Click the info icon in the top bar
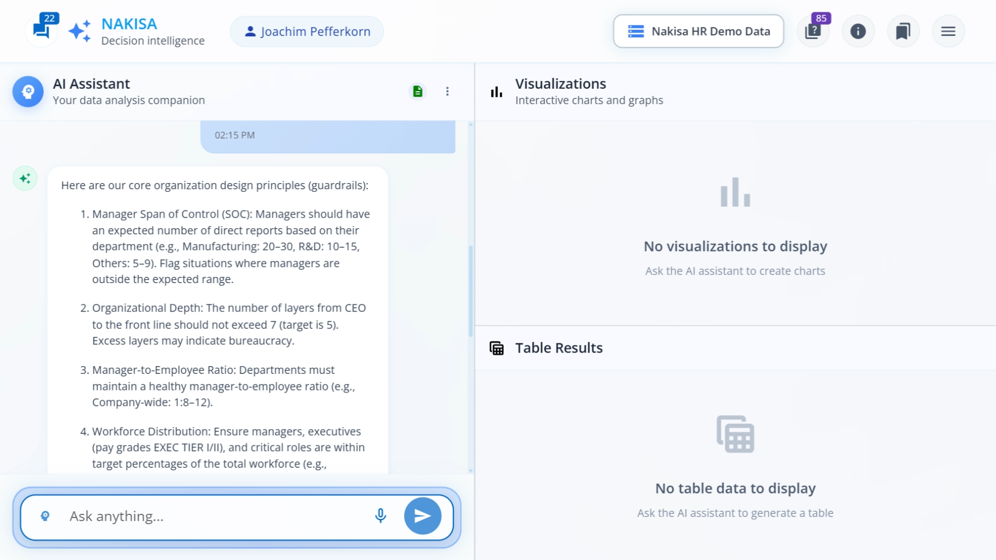Viewport: 996px width, 560px height. tap(858, 31)
